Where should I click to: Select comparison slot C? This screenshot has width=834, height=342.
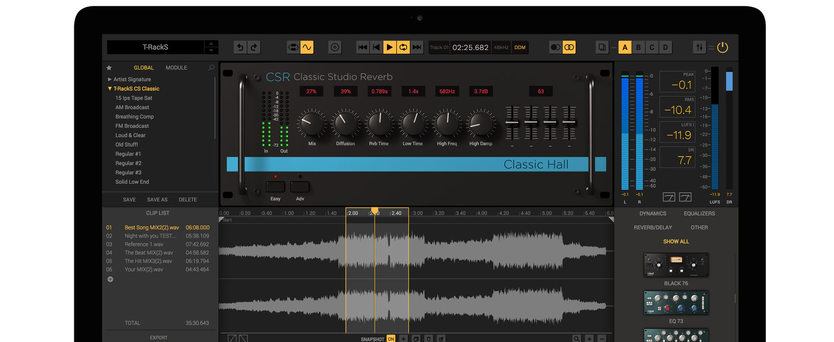[x=652, y=47]
